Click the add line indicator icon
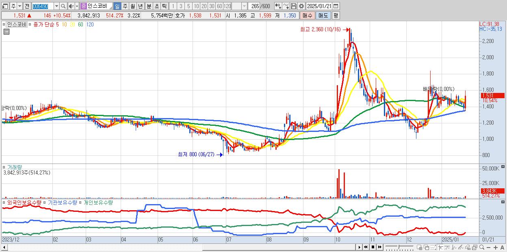 [286, 6]
